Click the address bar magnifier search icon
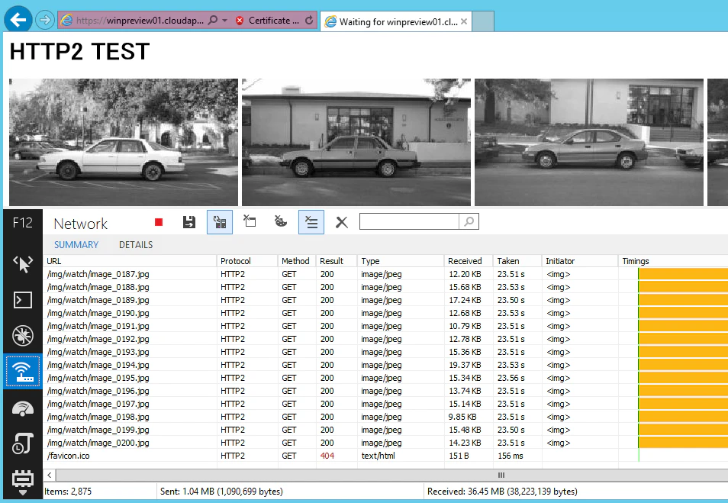The height and width of the screenshot is (503, 728). pyautogui.click(x=213, y=21)
